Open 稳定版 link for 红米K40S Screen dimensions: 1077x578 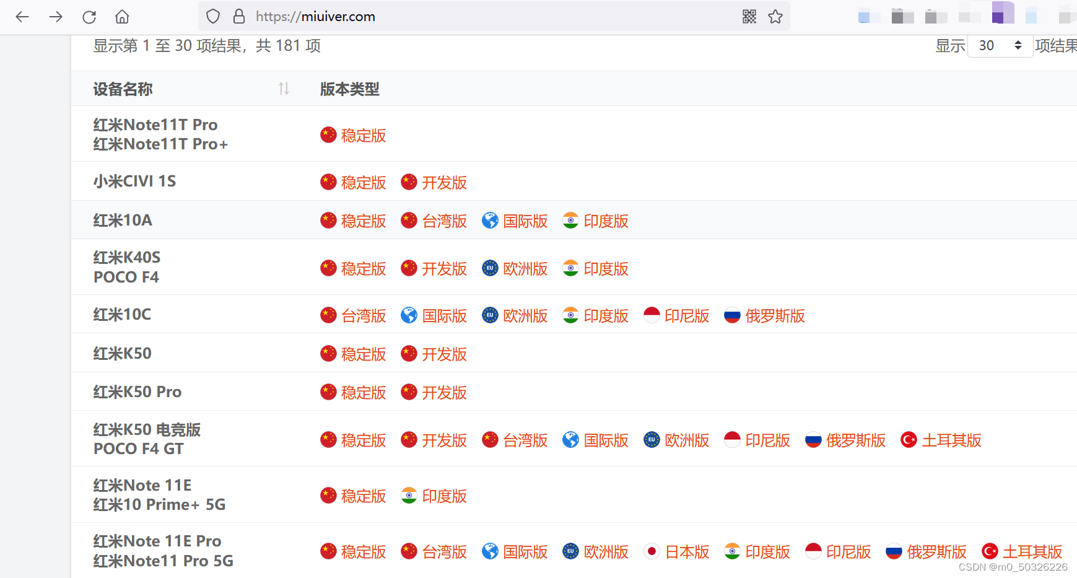(364, 269)
